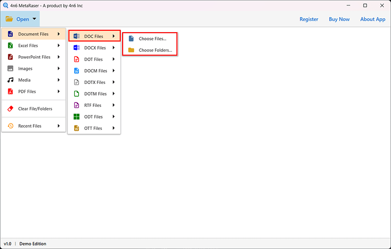Screen dimensions: 391x249
Task: Click the blue DOCX Files icon
Action: pyautogui.click(x=77, y=48)
